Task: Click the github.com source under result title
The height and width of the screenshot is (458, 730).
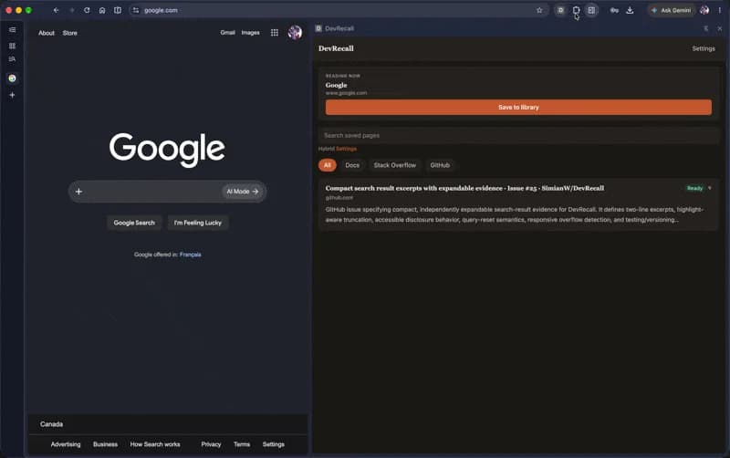Action: 339,198
